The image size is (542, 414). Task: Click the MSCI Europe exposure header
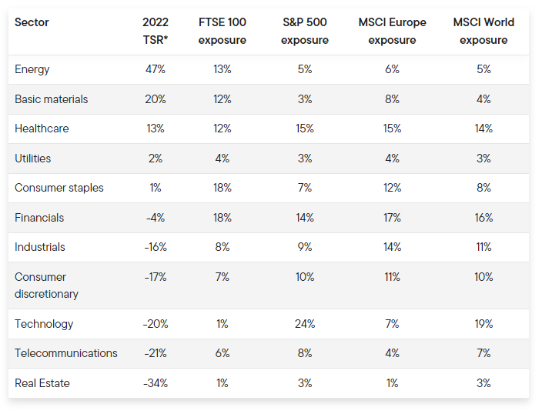392,32
